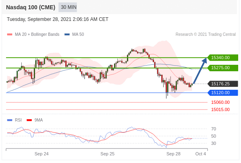The height and width of the screenshot is (163, 241).
Task: Click the 15060.00 red support label
Action: point(220,102)
